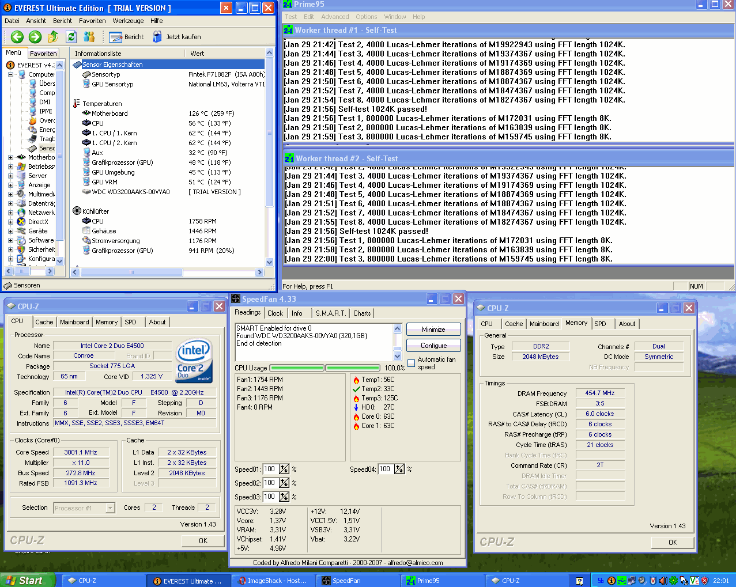Adjust the Speed04 spinner arrows
The width and height of the screenshot is (736, 587).
click(x=399, y=469)
